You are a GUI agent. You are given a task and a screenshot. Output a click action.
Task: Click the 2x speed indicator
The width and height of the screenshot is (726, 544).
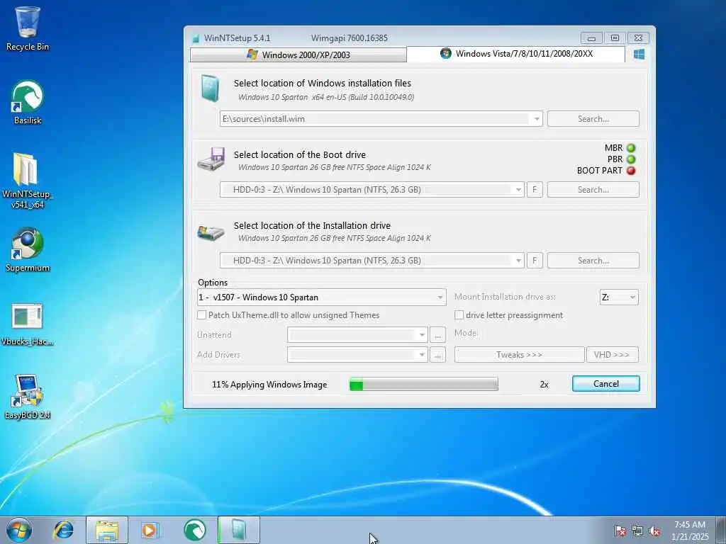pyautogui.click(x=544, y=385)
